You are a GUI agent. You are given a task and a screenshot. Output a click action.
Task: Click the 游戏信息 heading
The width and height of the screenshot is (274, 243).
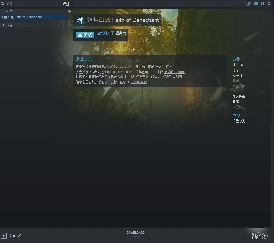84,60
